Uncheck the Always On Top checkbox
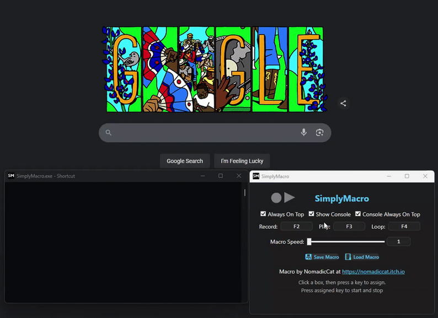 coord(263,214)
